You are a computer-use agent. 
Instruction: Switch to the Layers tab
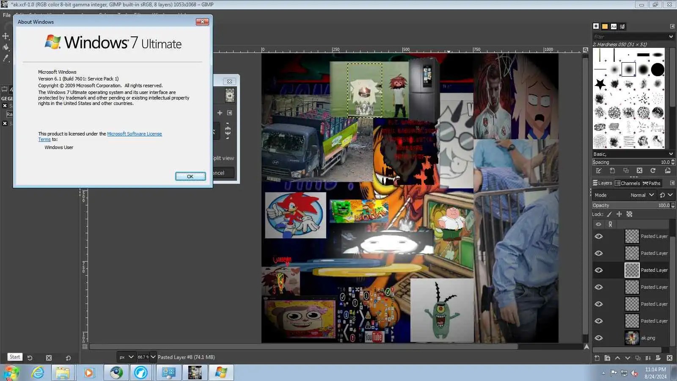(x=603, y=183)
